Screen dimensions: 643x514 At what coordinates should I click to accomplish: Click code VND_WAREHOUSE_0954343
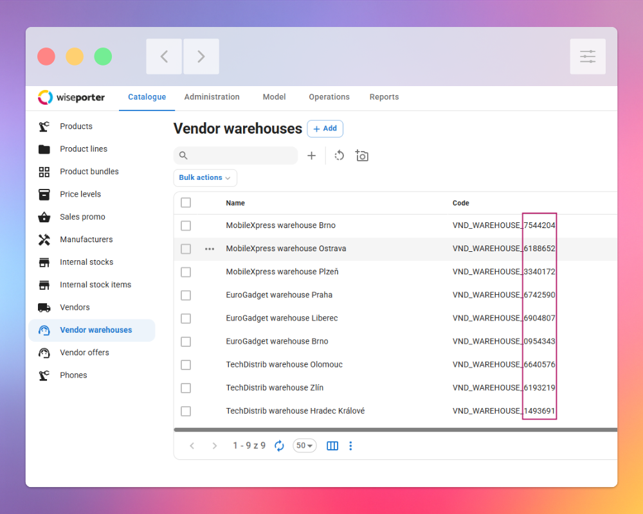click(503, 341)
